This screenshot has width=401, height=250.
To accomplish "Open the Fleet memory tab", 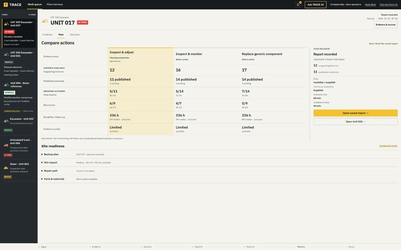I will click(x=55, y=4).
